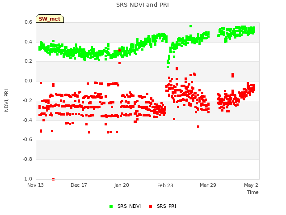
Task: Click the -1.0 y-axis tick label
Action: click(x=27, y=179)
